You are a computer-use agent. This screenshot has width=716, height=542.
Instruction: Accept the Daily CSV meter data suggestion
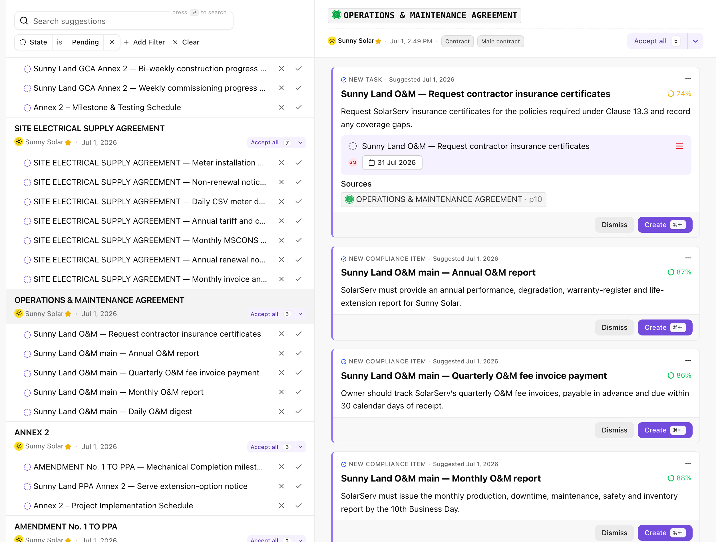tap(298, 201)
